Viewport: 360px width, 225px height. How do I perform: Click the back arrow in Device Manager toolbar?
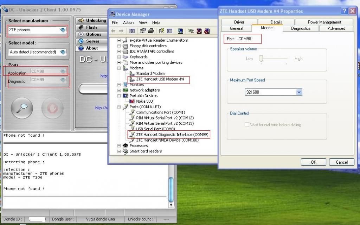114,31
